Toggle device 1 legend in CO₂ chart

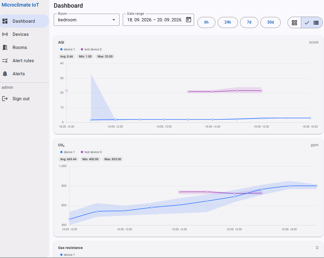coord(68,152)
